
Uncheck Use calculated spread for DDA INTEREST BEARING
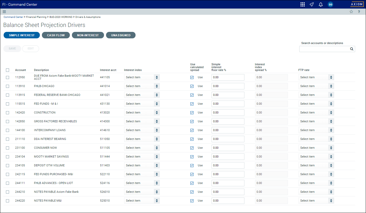192,139
